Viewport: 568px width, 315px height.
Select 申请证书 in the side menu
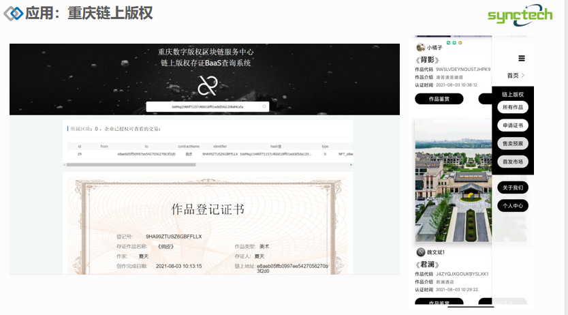coord(513,125)
